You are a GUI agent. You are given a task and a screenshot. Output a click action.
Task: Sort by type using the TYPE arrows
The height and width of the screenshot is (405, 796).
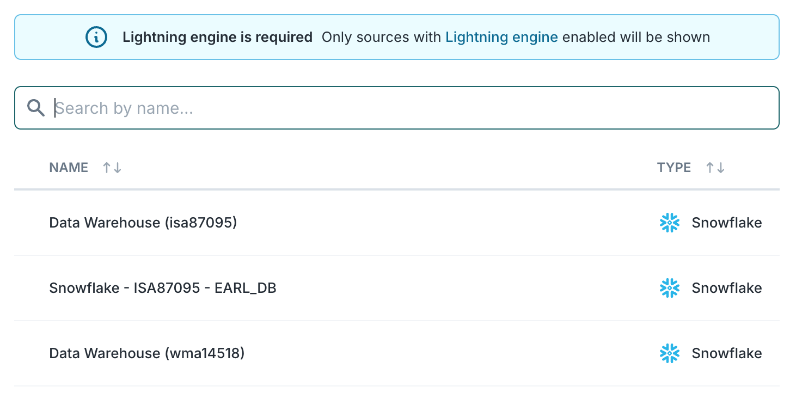pos(715,168)
